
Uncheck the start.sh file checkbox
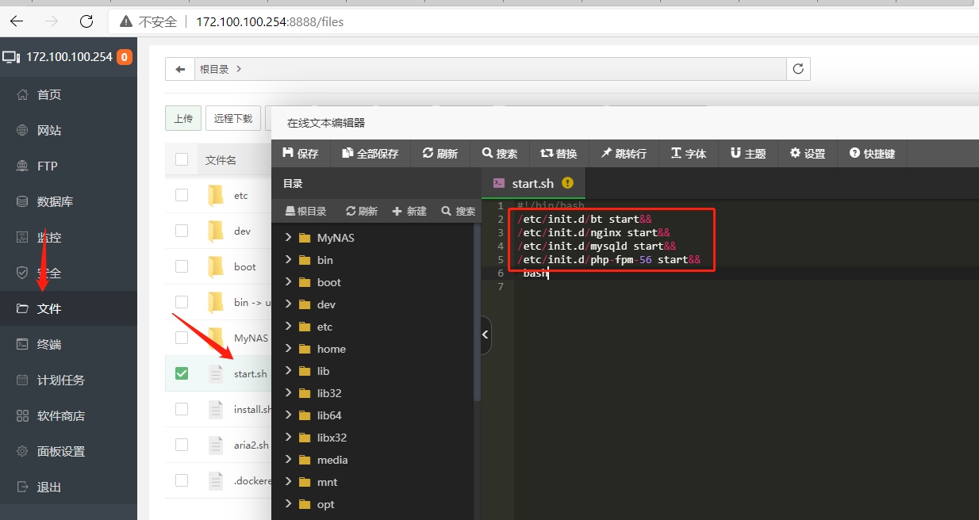(x=182, y=373)
